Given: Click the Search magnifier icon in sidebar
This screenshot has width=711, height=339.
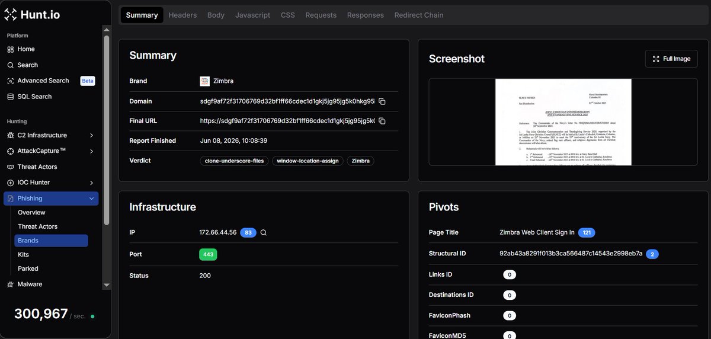Looking at the screenshot, I should (x=11, y=65).
